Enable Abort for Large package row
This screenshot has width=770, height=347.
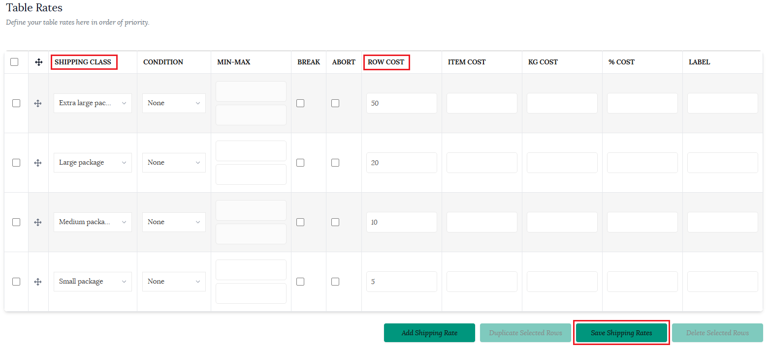click(x=335, y=163)
